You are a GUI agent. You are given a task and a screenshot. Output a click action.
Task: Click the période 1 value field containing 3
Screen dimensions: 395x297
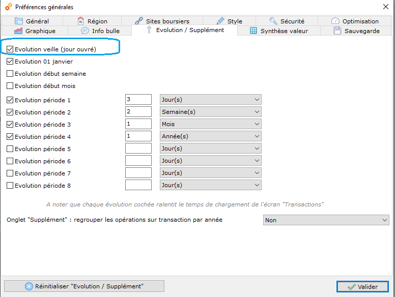coord(138,99)
